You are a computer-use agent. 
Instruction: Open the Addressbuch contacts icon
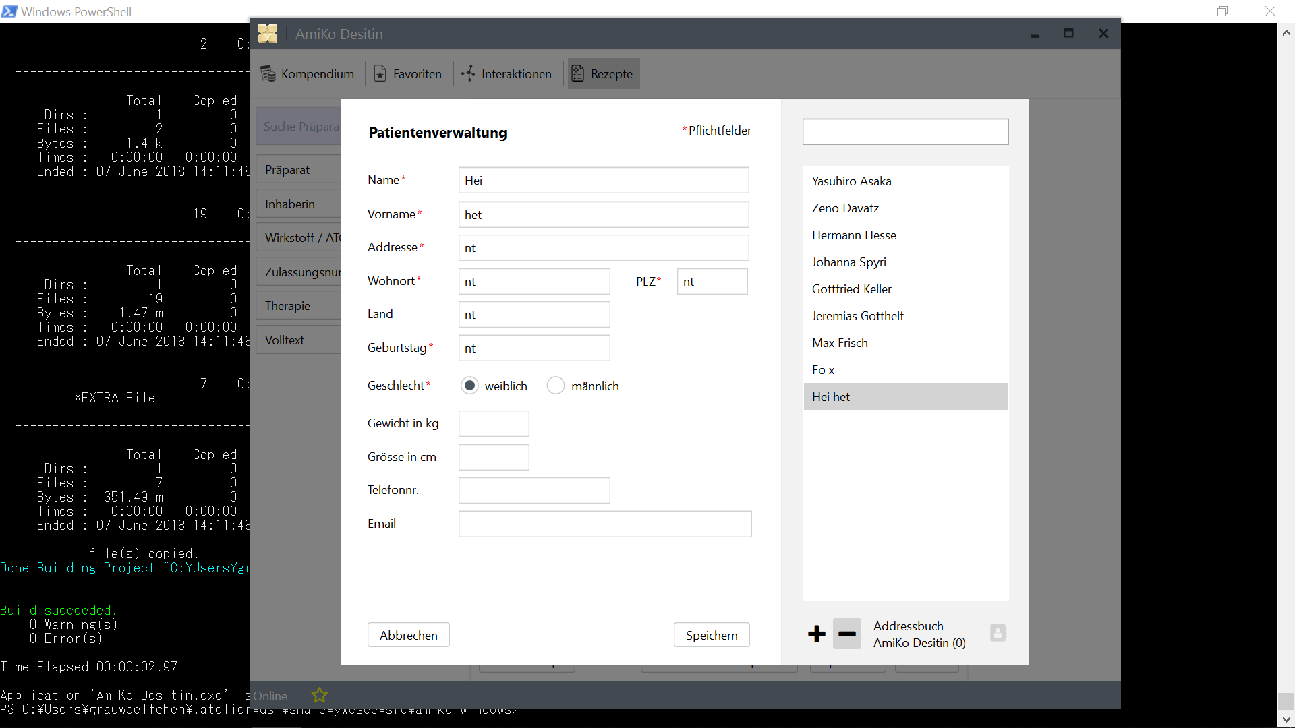pyautogui.click(x=998, y=633)
